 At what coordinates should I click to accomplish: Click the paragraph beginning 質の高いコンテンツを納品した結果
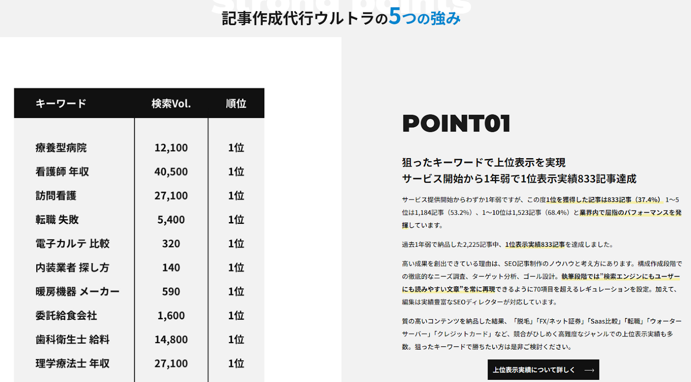coord(542,334)
